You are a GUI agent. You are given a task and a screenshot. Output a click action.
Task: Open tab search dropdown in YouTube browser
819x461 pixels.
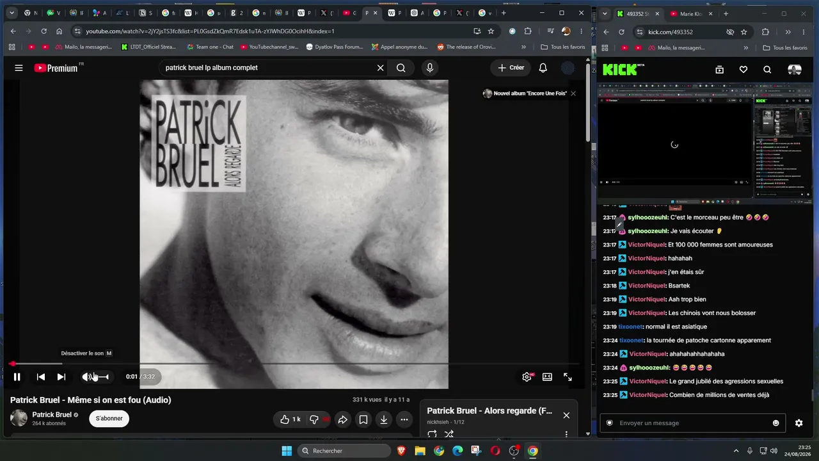[12, 13]
